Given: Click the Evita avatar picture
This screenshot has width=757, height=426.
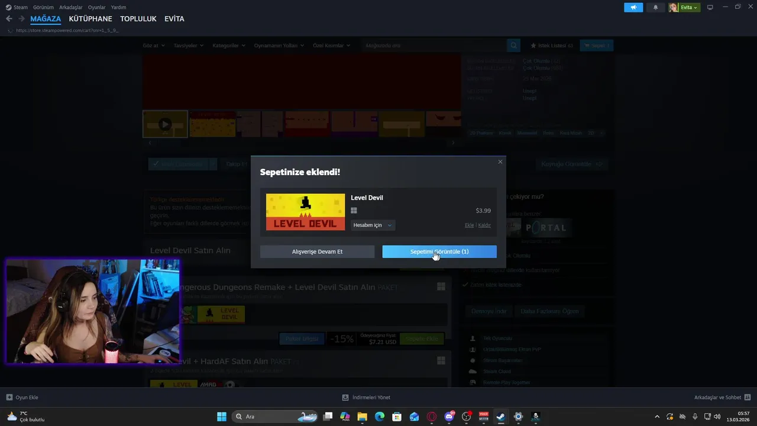Looking at the screenshot, I should coord(674,7).
